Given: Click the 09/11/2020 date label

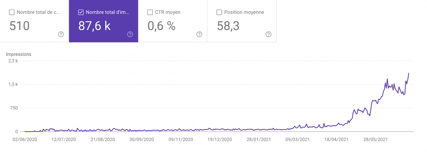Looking at the screenshot, I should [180, 139].
